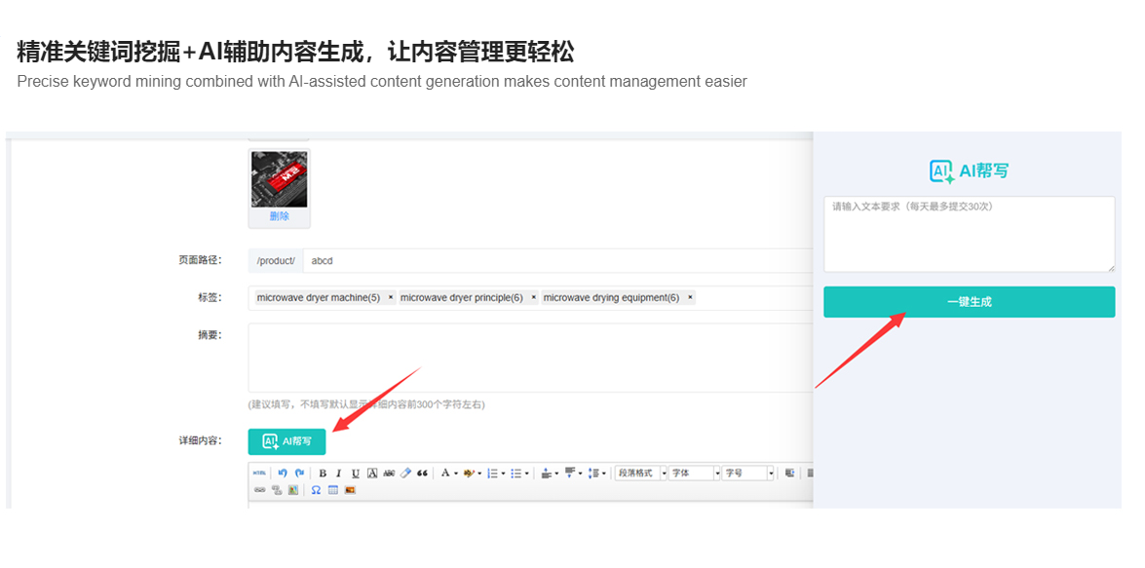Apply Underline formatting in editor
The height and width of the screenshot is (568, 1145).
[x=356, y=473]
